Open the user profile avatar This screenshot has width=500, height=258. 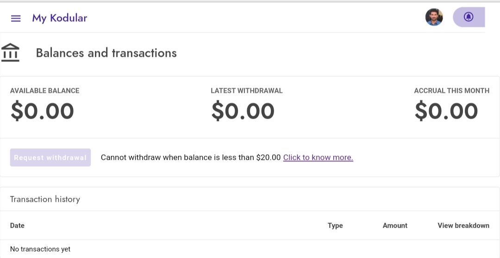[x=434, y=18]
